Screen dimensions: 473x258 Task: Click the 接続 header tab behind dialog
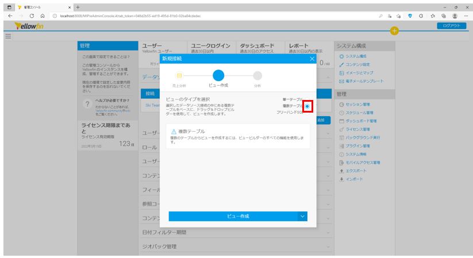tap(150, 94)
